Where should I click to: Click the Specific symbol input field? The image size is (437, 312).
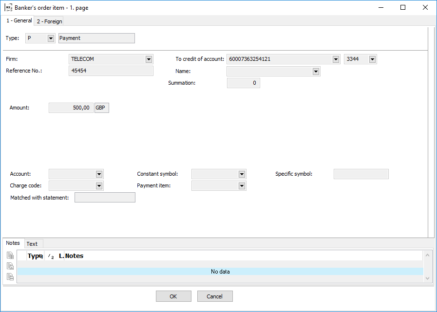[x=361, y=174]
